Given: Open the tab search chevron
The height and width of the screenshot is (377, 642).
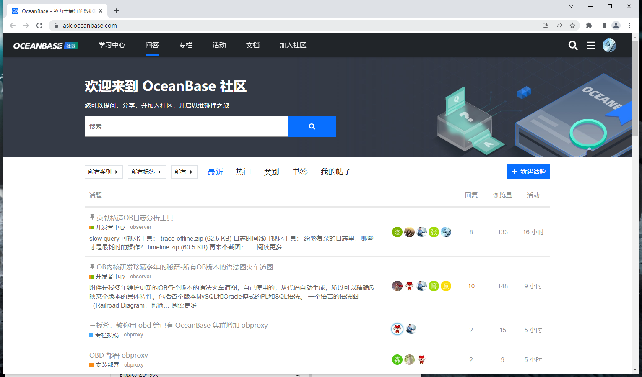Looking at the screenshot, I should [x=571, y=6].
